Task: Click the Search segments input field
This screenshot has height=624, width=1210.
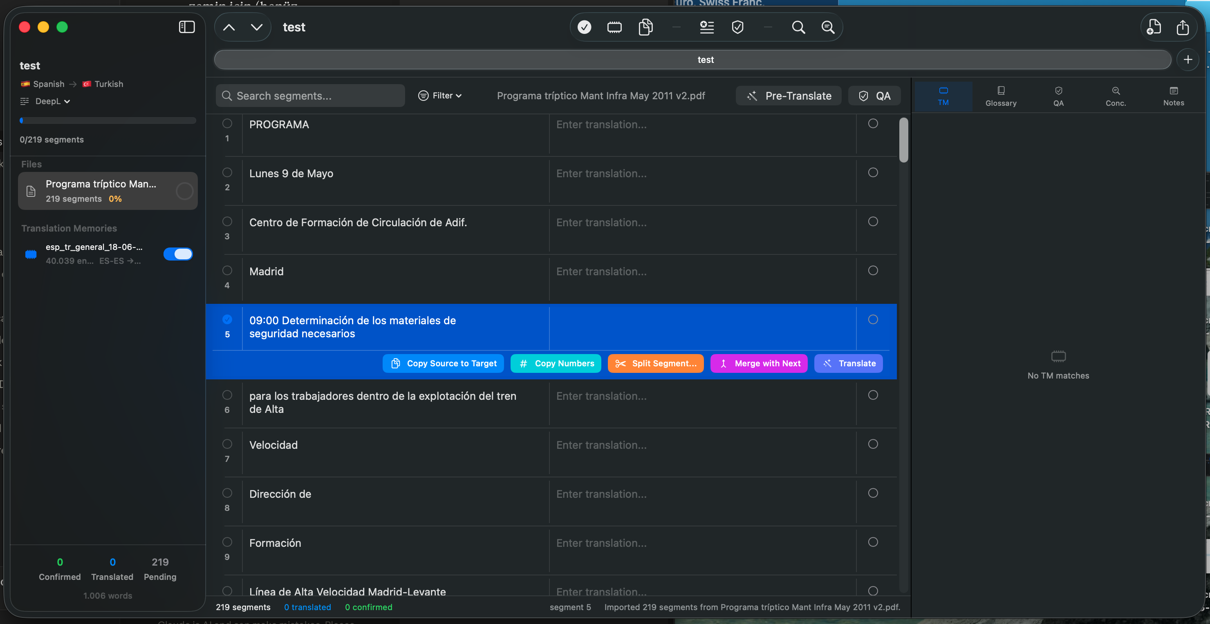Action: coord(310,96)
